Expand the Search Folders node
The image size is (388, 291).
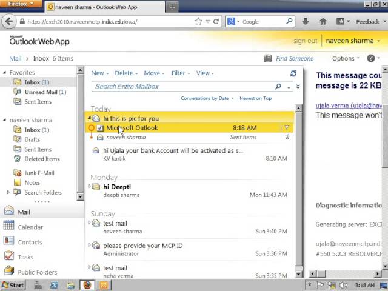click(8, 192)
